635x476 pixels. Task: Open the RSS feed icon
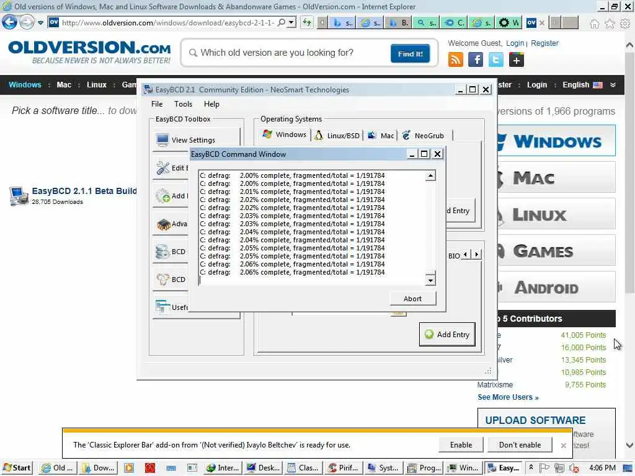point(456,60)
